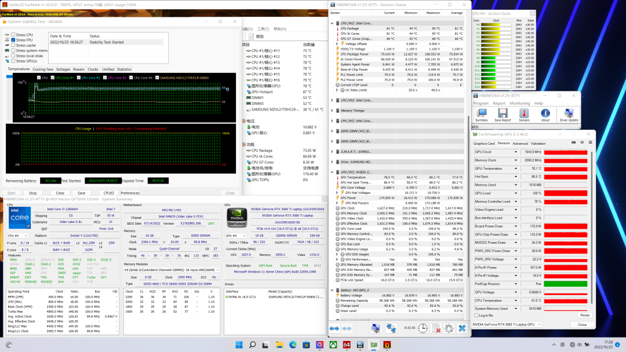Click CPUID button in AIDA64
This screenshot has height=352, width=626.
coord(108,193)
